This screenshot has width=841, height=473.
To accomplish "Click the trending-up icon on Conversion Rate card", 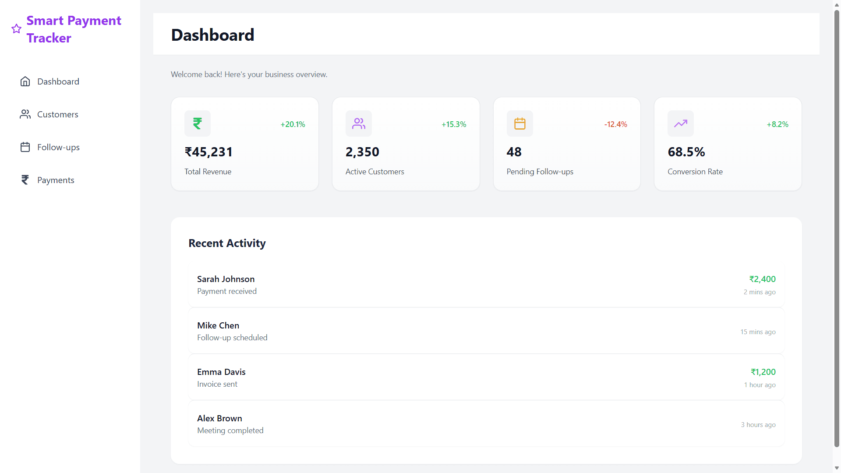I will [x=681, y=124].
